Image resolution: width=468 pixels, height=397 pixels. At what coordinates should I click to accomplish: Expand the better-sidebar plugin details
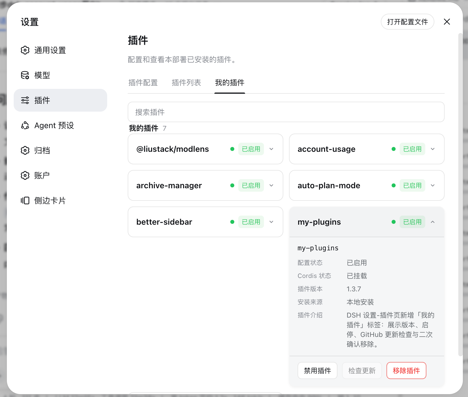pos(271,222)
